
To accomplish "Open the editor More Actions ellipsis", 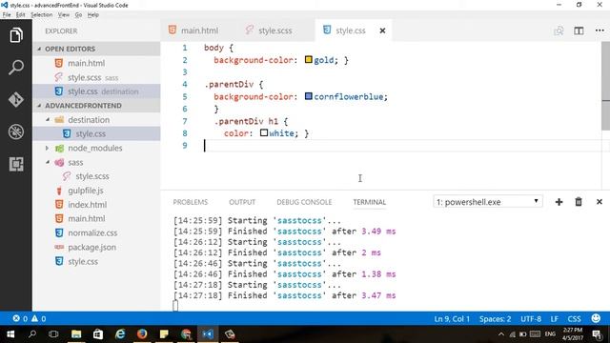I will 600,30.
